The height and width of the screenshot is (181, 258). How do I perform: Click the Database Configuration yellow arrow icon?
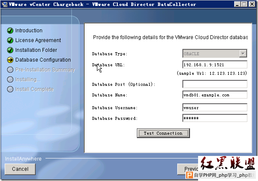(10, 60)
